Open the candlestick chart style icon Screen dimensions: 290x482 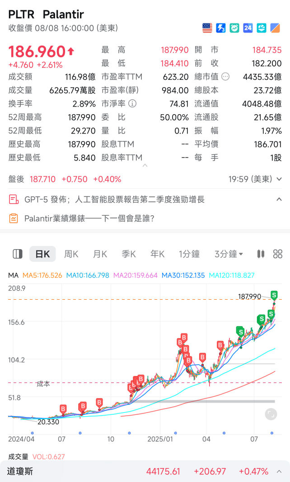click(261, 254)
